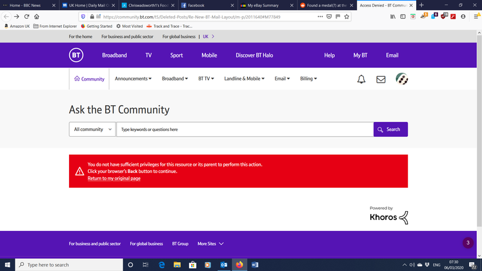
Task: Click the community search keywords field
Action: 245,129
